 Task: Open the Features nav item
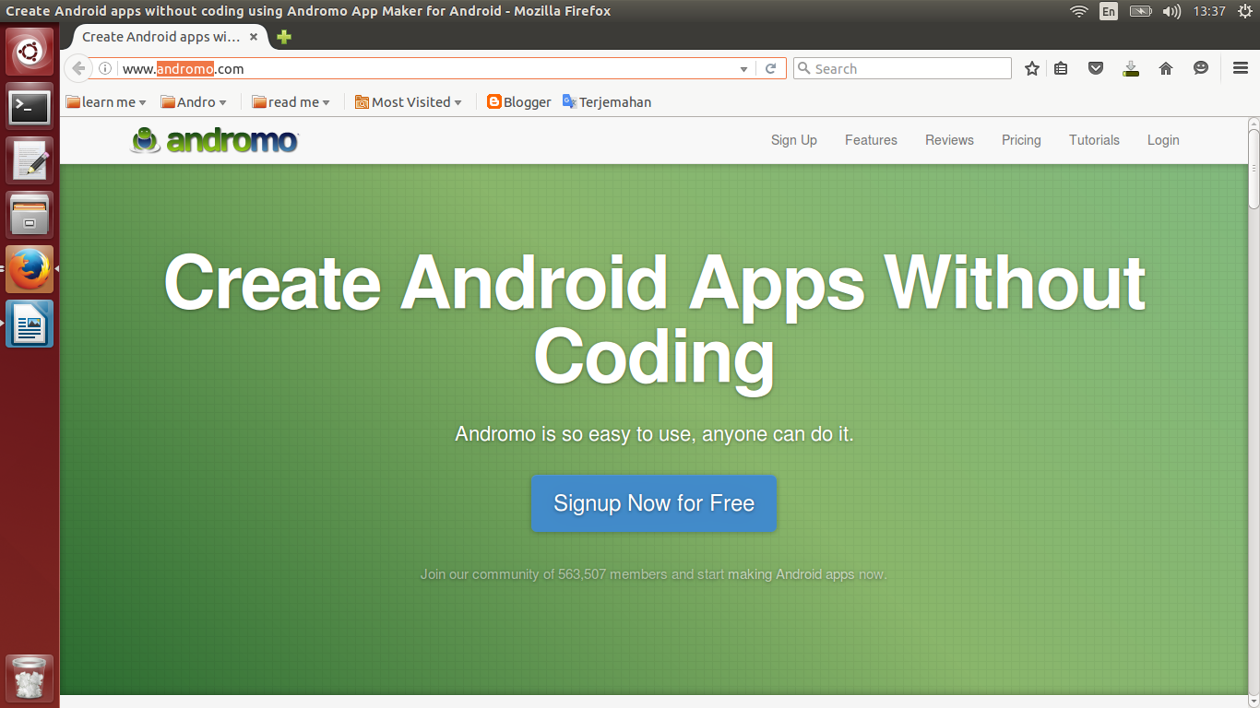click(x=871, y=140)
